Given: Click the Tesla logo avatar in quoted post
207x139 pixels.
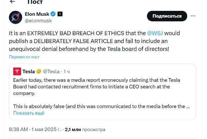Looking at the screenshot, I should [x=17, y=71].
